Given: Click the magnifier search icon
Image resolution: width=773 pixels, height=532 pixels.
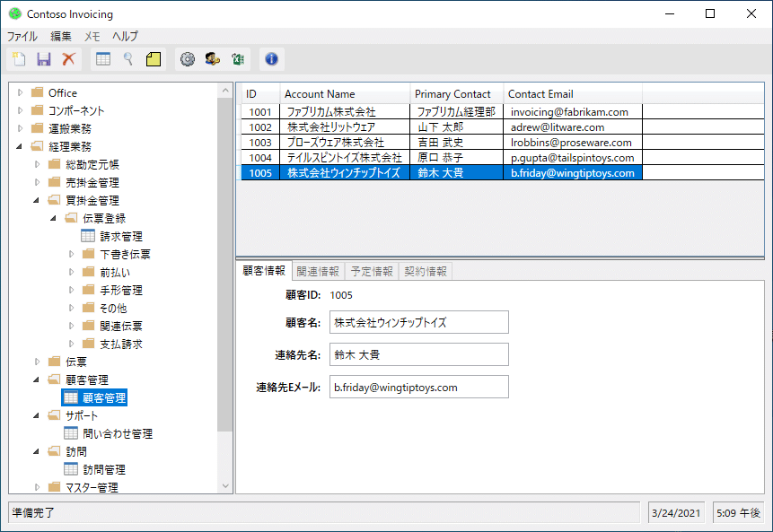Looking at the screenshot, I should [x=128, y=59].
